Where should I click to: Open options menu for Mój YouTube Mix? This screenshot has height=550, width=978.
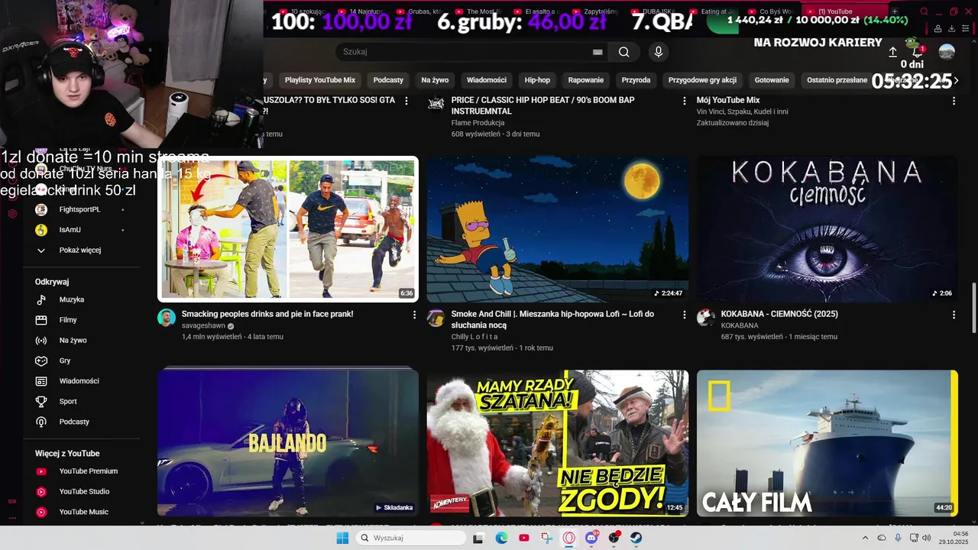[x=954, y=101]
